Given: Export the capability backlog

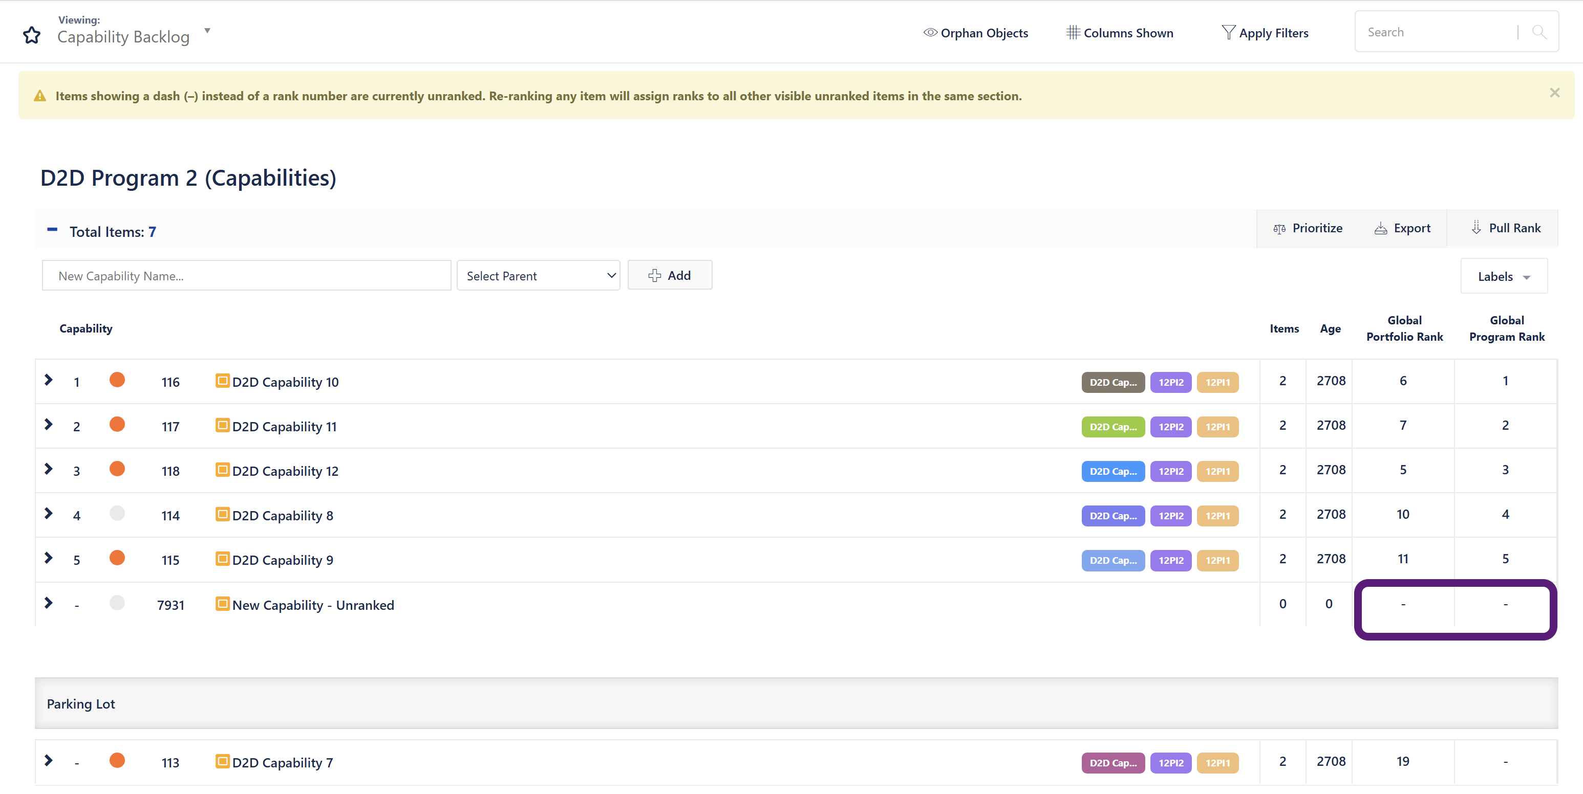Looking at the screenshot, I should (1402, 229).
